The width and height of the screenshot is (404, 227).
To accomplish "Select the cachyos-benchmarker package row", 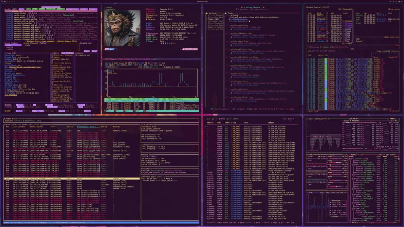I will (51, 23).
